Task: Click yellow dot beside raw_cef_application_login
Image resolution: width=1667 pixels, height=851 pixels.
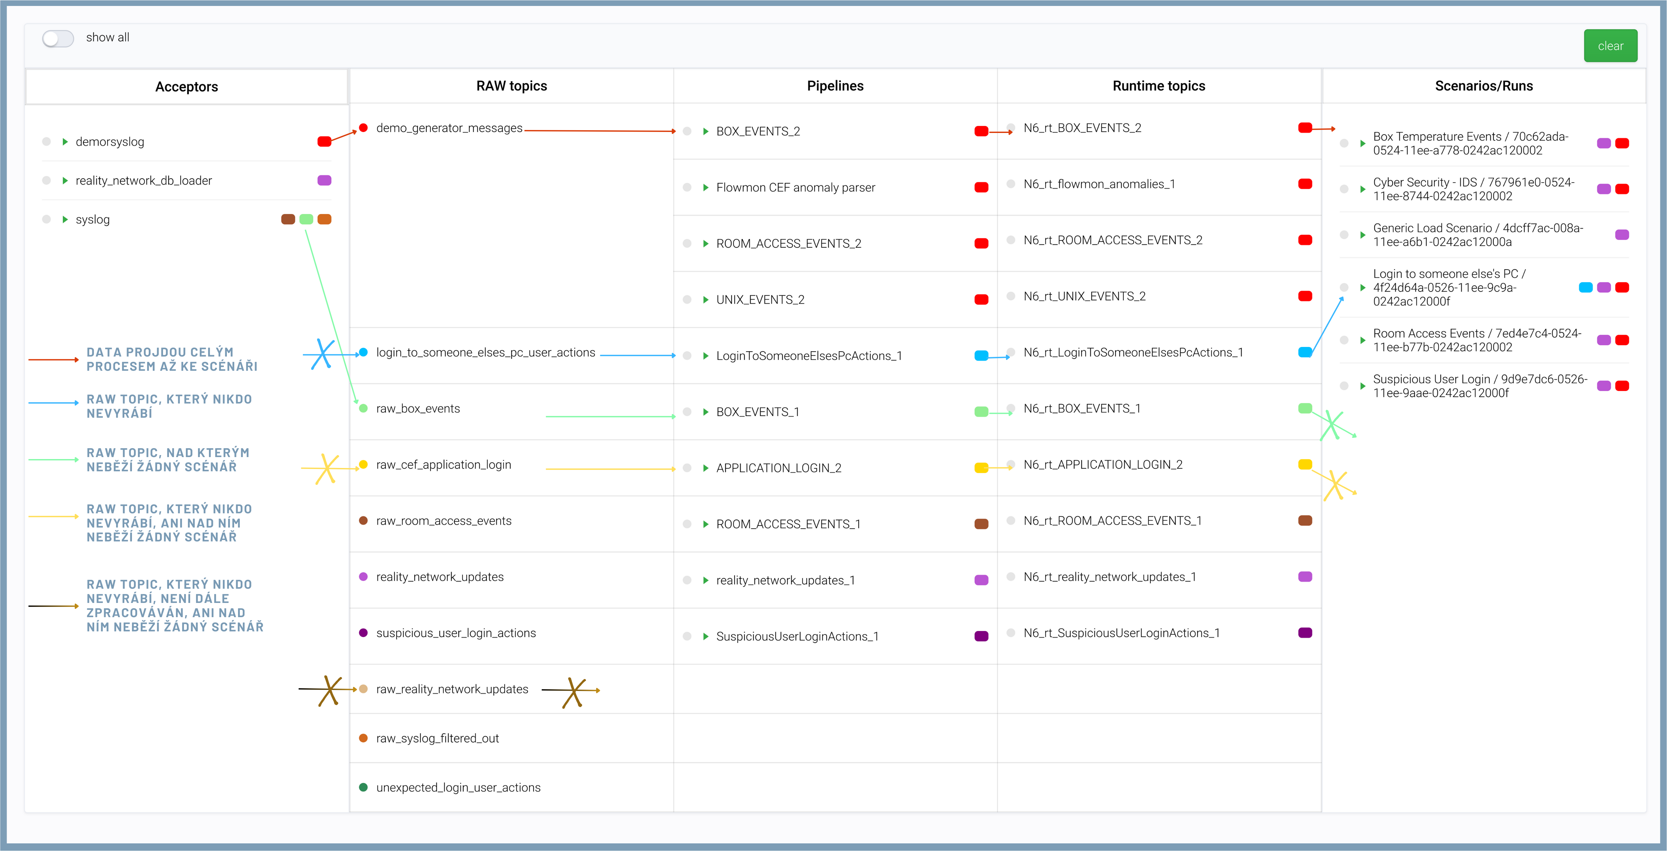Action: click(364, 465)
